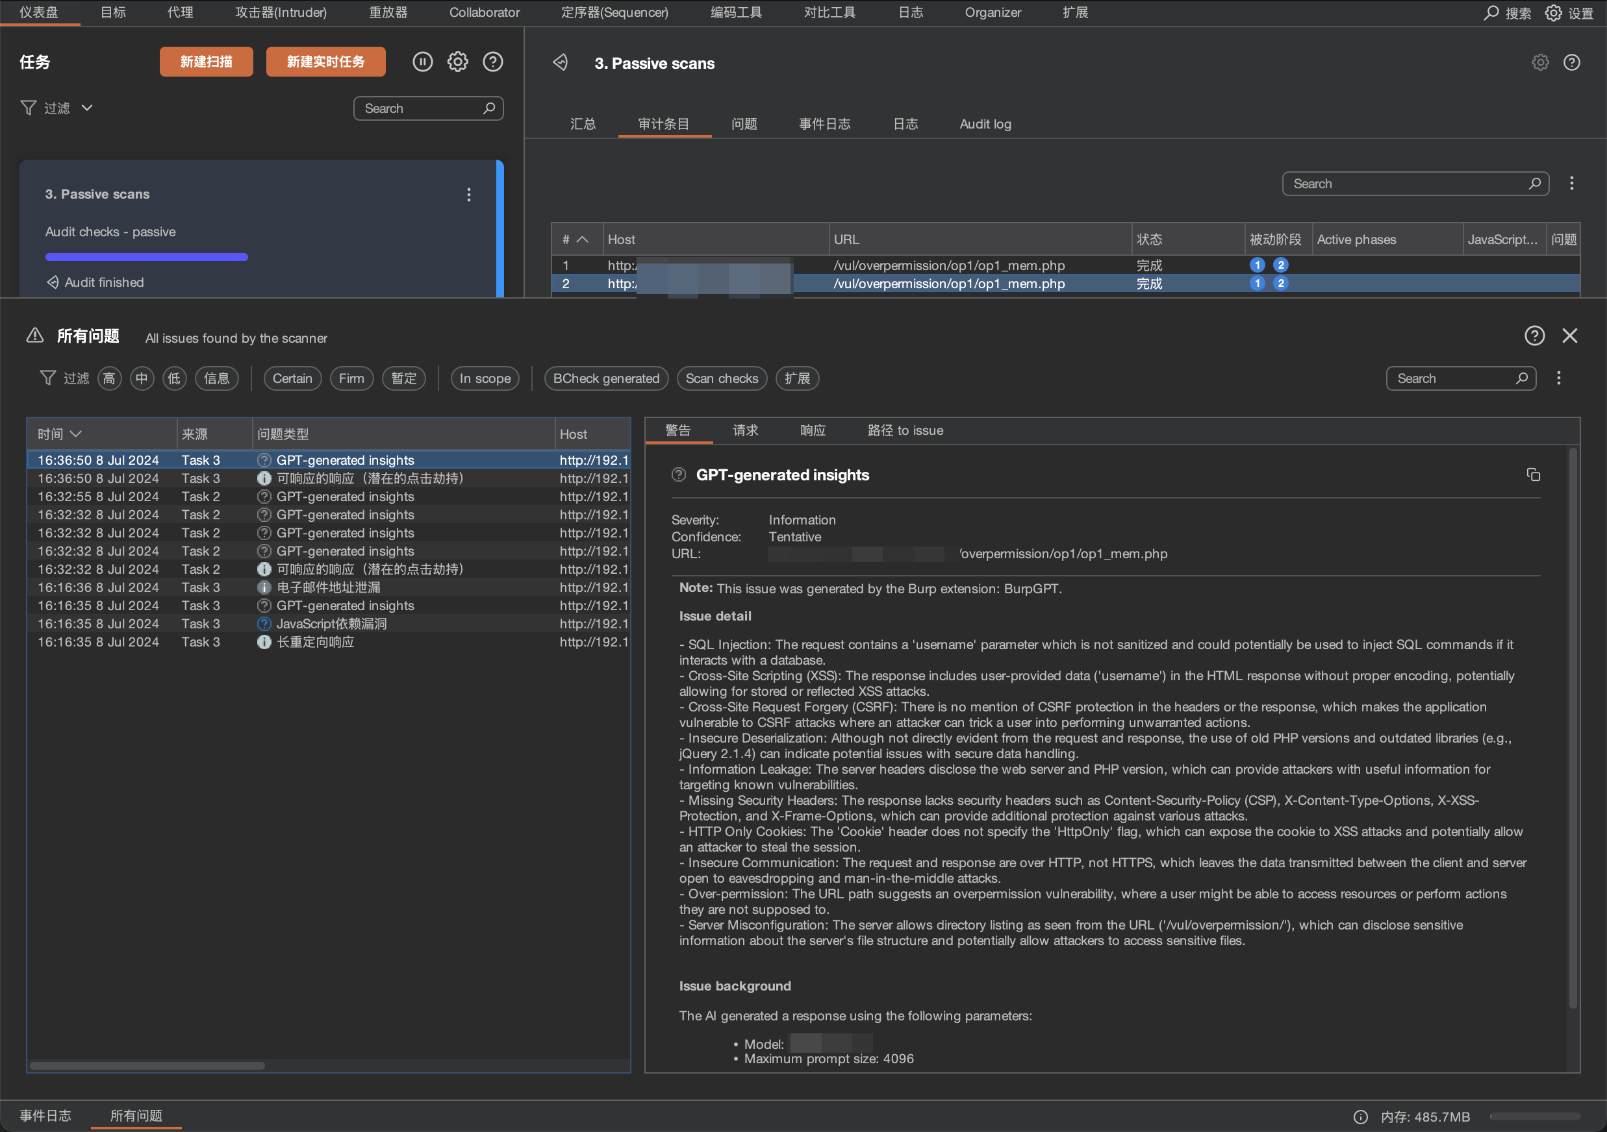Click the JavaScript依赖漏洞 issue icon
The width and height of the screenshot is (1607, 1132).
(264, 624)
